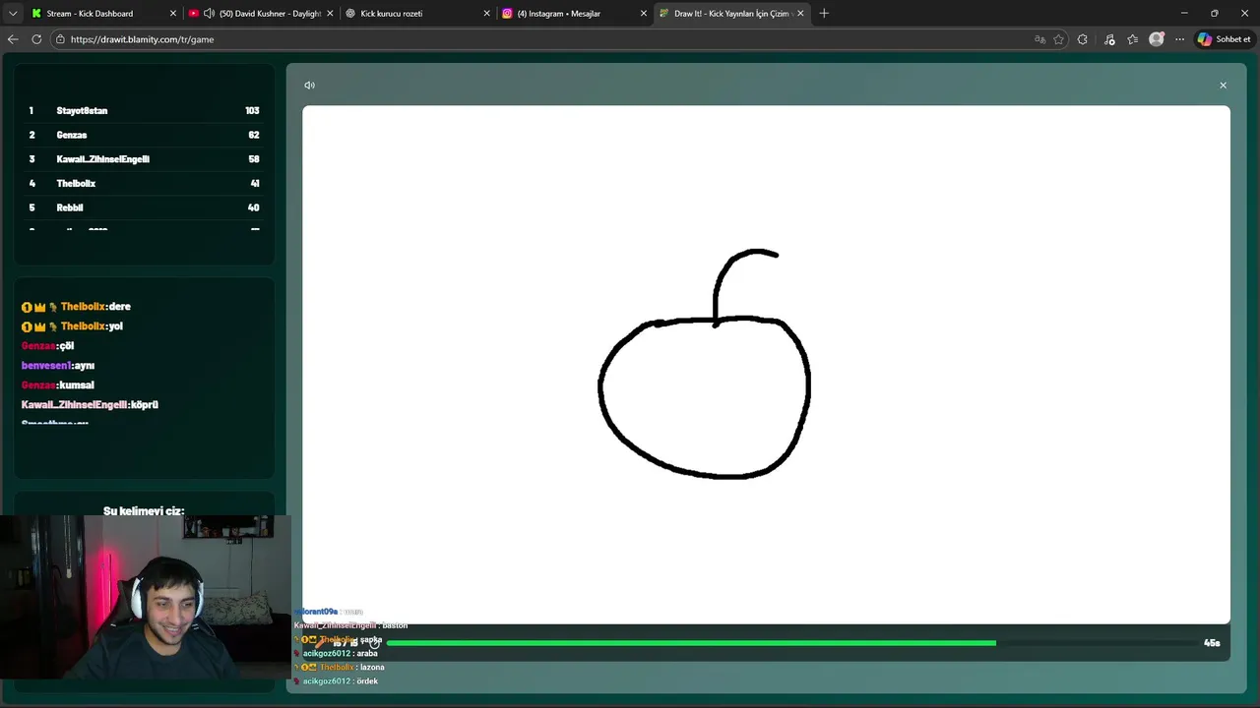Select the Draw It! Kick tab

click(731, 14)
